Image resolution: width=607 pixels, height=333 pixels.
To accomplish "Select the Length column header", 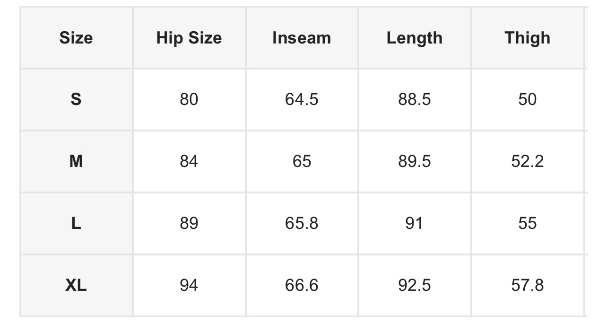I will click(415, 38).
